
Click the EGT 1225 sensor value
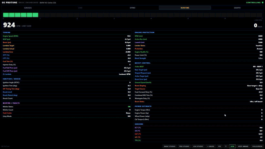tap(260, 134)
